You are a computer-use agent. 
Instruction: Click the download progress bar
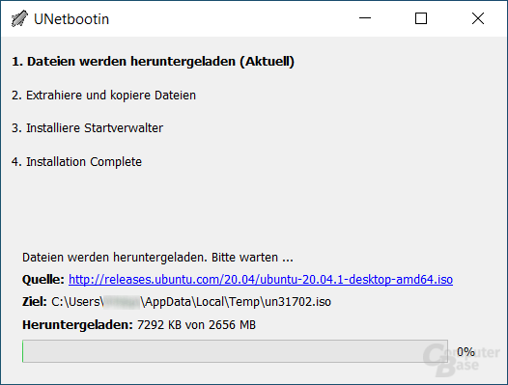(x=235, y=351)
